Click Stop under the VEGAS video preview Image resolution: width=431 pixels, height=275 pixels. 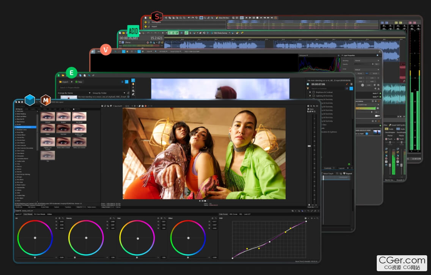pyautogui.click(x=205, y=201)
